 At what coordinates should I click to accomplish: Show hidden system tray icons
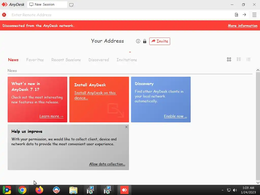point(222,190)
